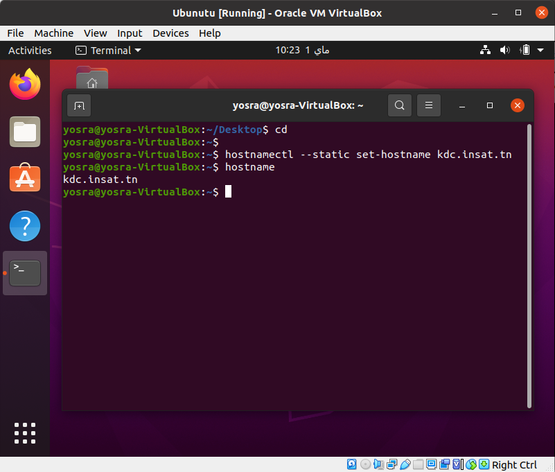Click VirtualBox hard disk activity indicator
555x472 pixels.
point(351,464)
